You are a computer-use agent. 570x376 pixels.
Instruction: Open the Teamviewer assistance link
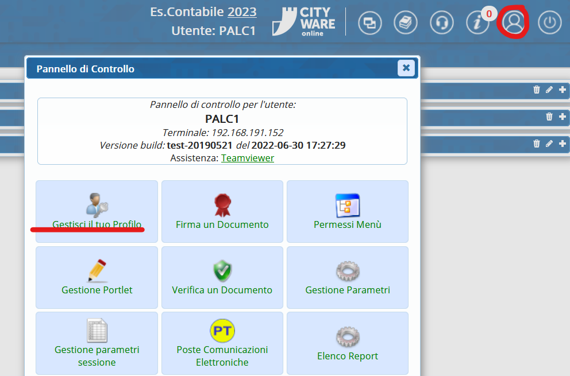(248, 158)
